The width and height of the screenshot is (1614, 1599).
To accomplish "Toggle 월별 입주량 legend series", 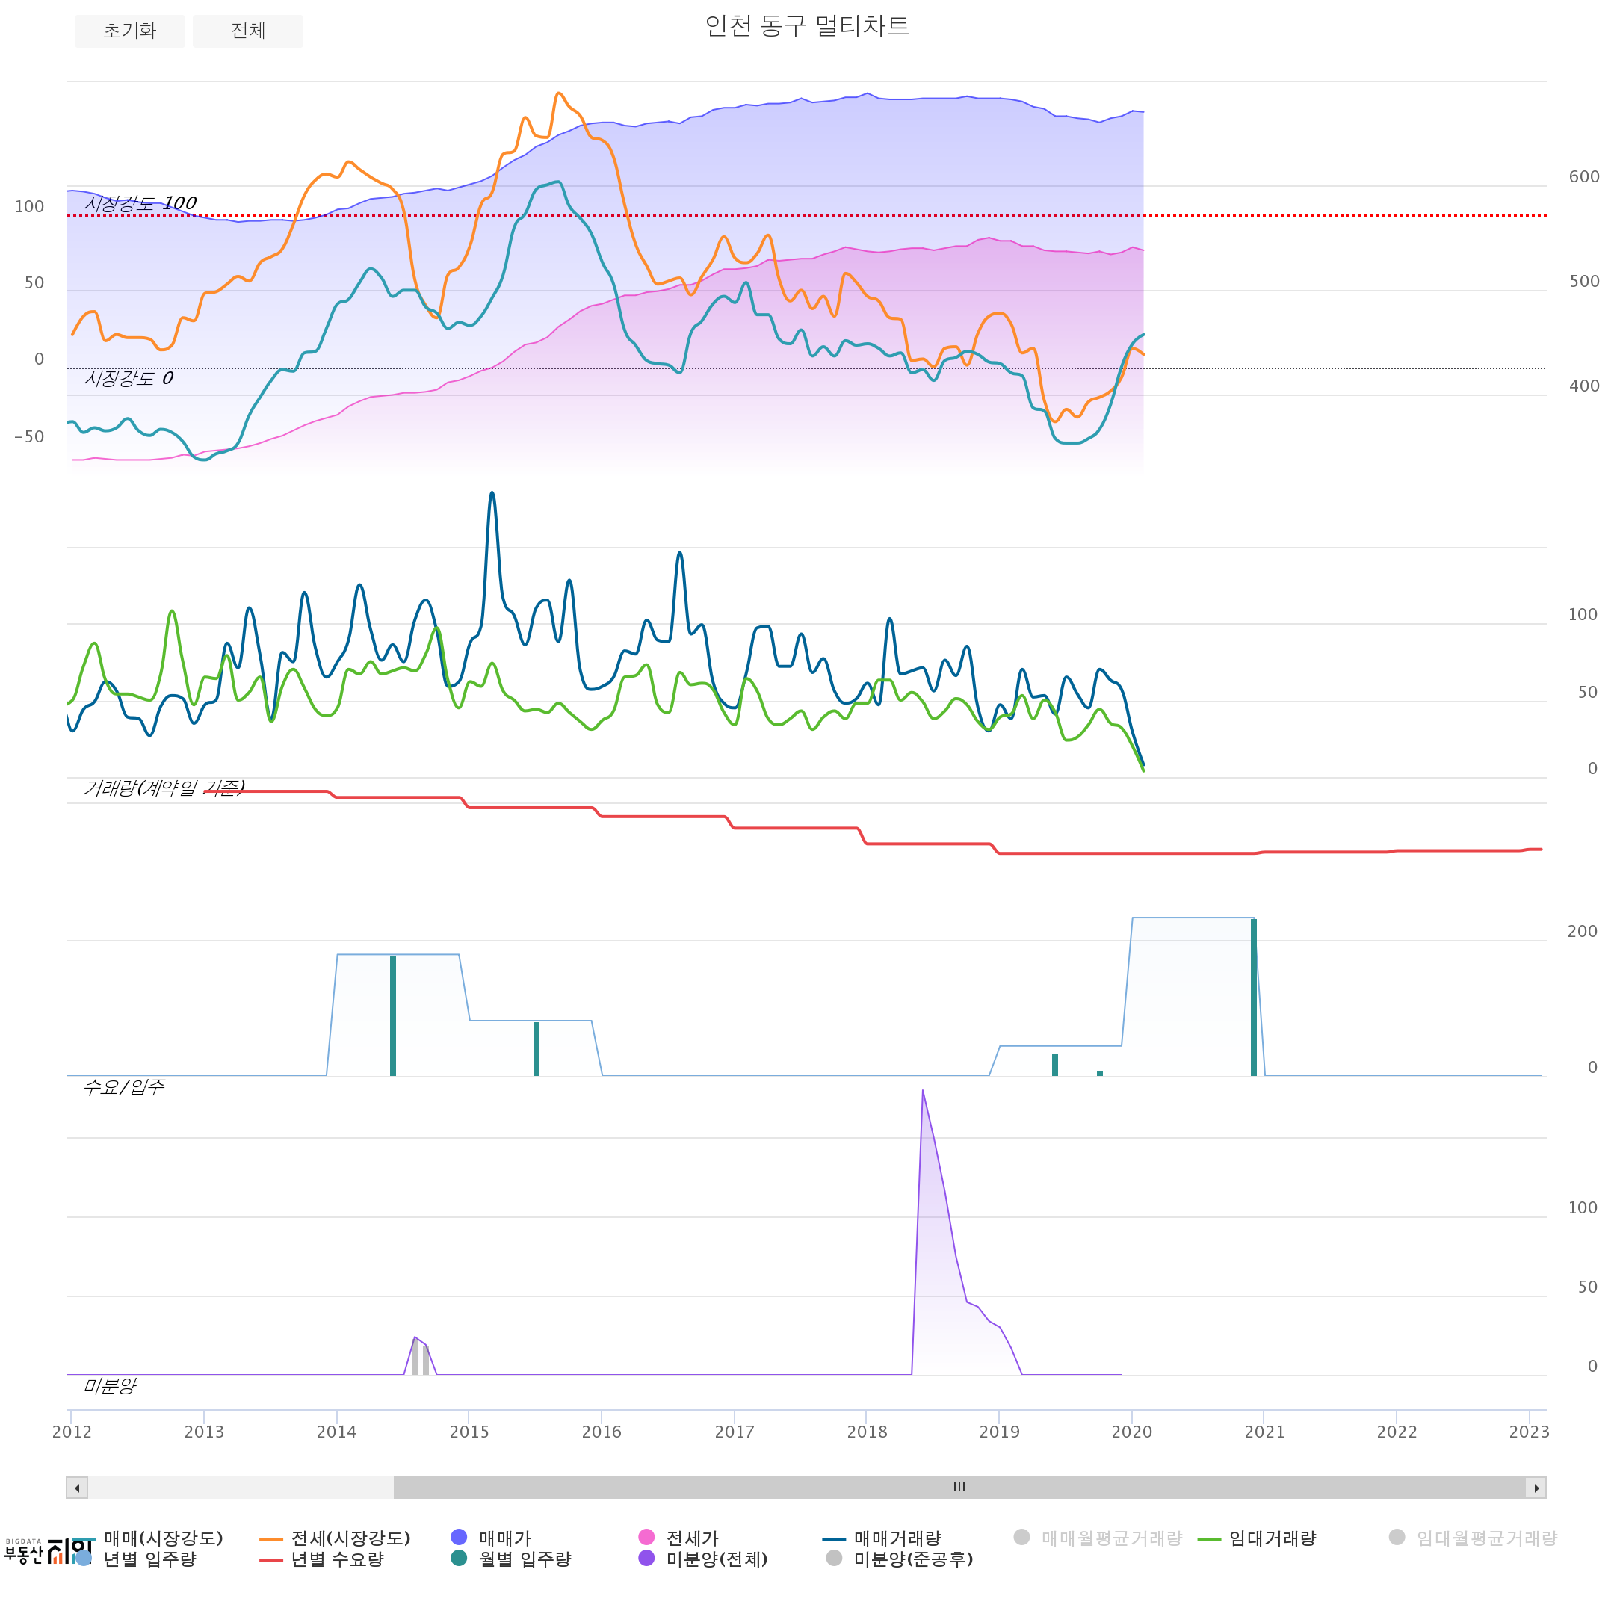I will (510, 1559).
